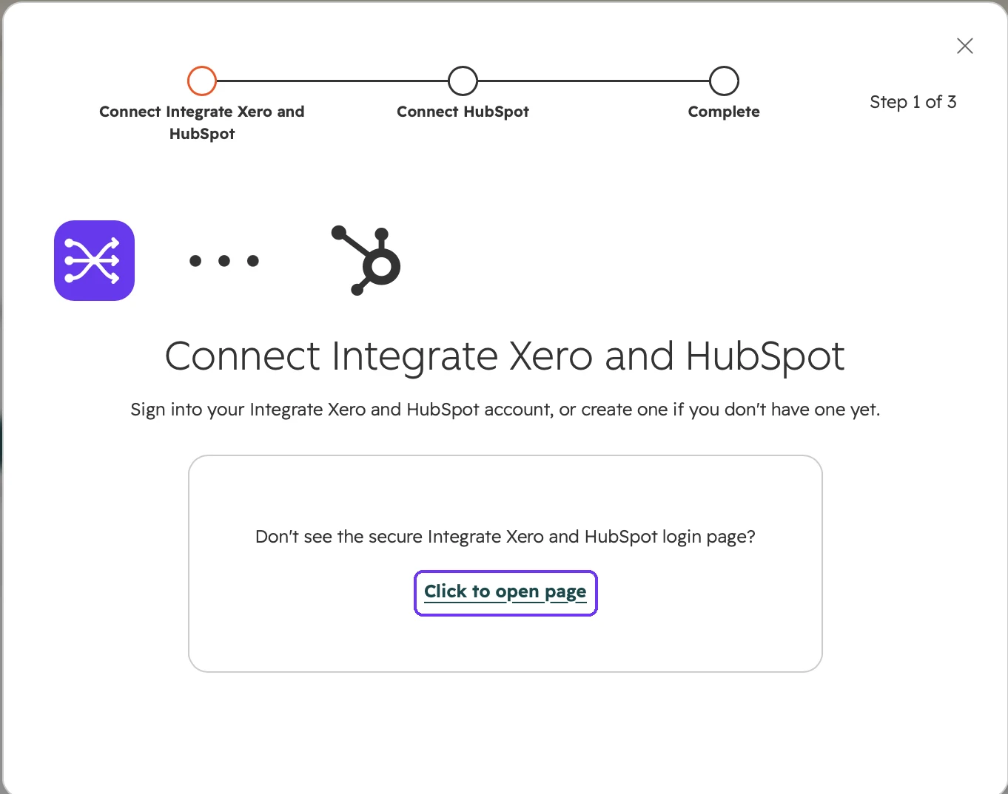Click the 'Don't see the secure' login prompt text
The width and height of the screenshot is (1008, 794).
click(505, 537)
